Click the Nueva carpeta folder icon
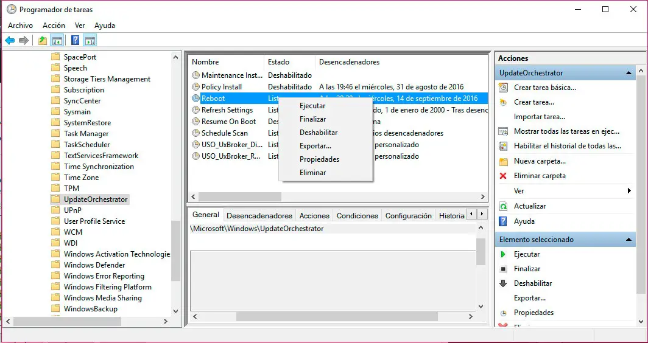The height and width of the screenshot is (343, 648). point(503,161)
